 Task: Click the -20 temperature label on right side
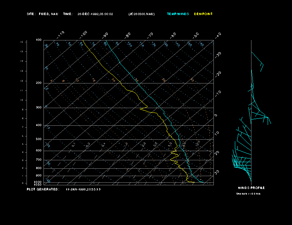[x=218, y=74]
